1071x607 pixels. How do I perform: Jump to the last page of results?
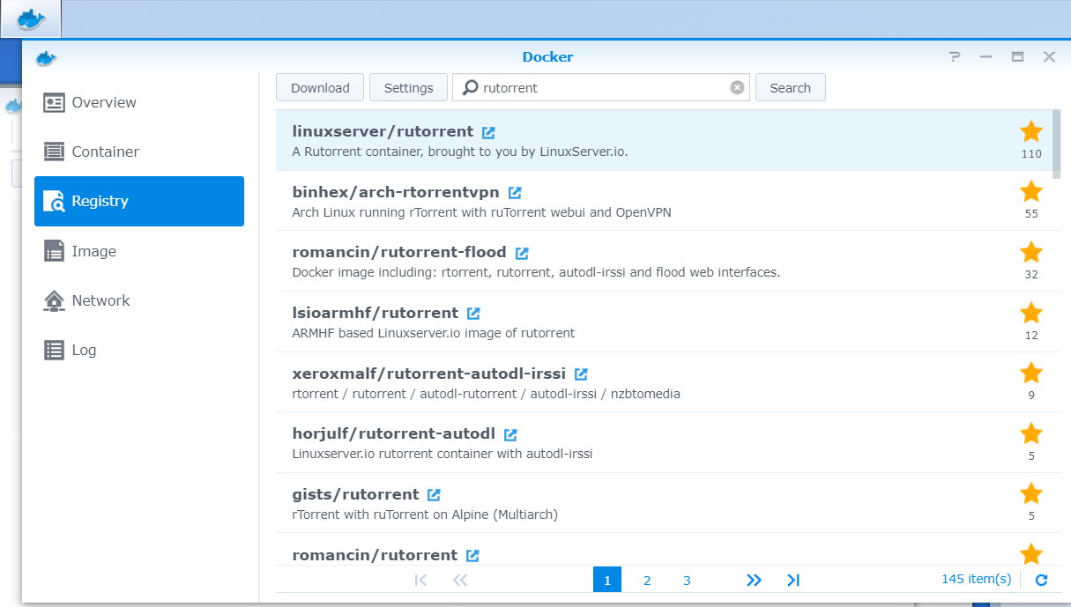tap(793, 580)
